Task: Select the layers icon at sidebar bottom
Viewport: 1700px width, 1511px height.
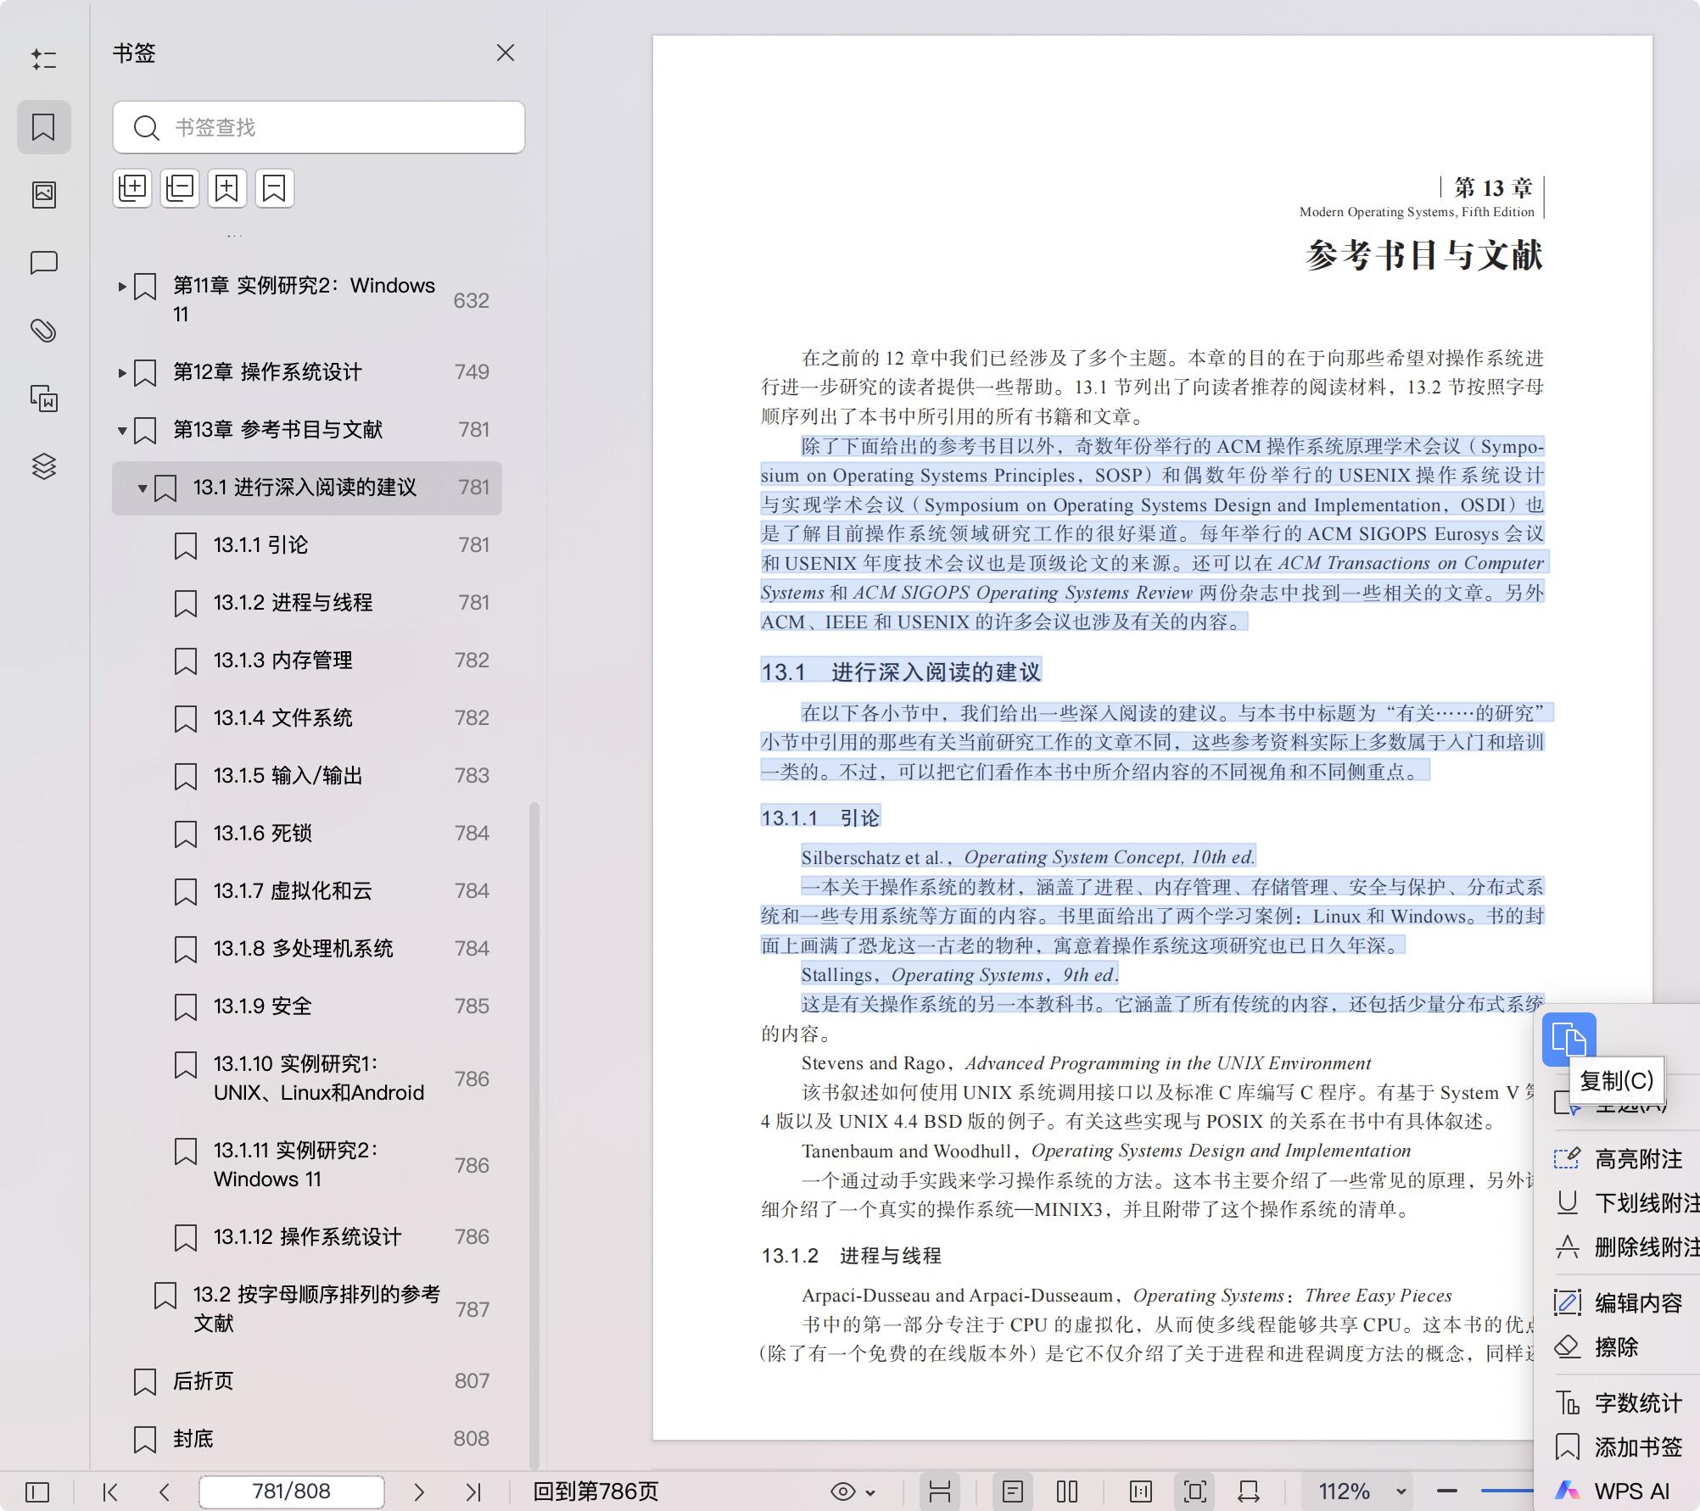Action: click(x=44, y=466)
